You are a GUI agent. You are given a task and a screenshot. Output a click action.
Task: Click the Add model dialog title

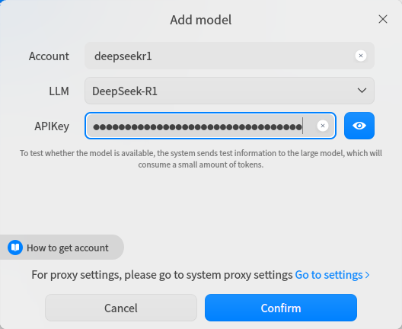(201, 20)
